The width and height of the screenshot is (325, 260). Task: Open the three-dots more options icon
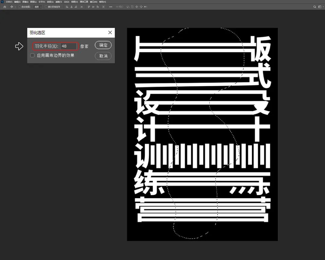(110, 7)
